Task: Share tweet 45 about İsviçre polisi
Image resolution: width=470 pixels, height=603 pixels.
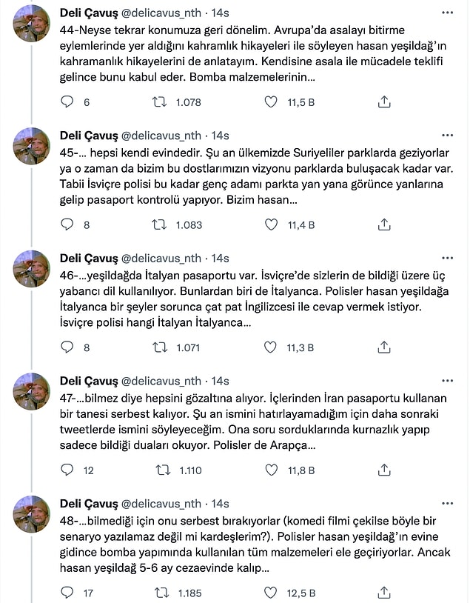Action: pos(384,224)
